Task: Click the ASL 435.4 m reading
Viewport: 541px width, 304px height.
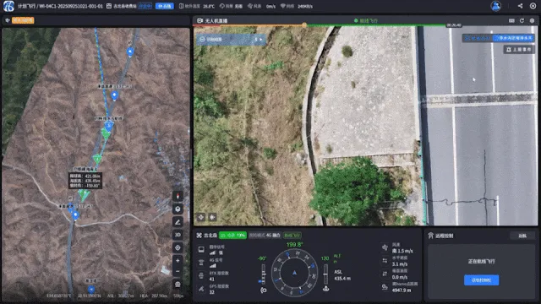Action: coord(342,275)
